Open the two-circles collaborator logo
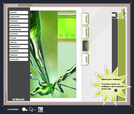This screenshot has height=114, width=134. coord(25,110)
